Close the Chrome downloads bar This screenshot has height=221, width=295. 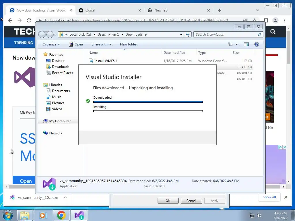(285, 197)
